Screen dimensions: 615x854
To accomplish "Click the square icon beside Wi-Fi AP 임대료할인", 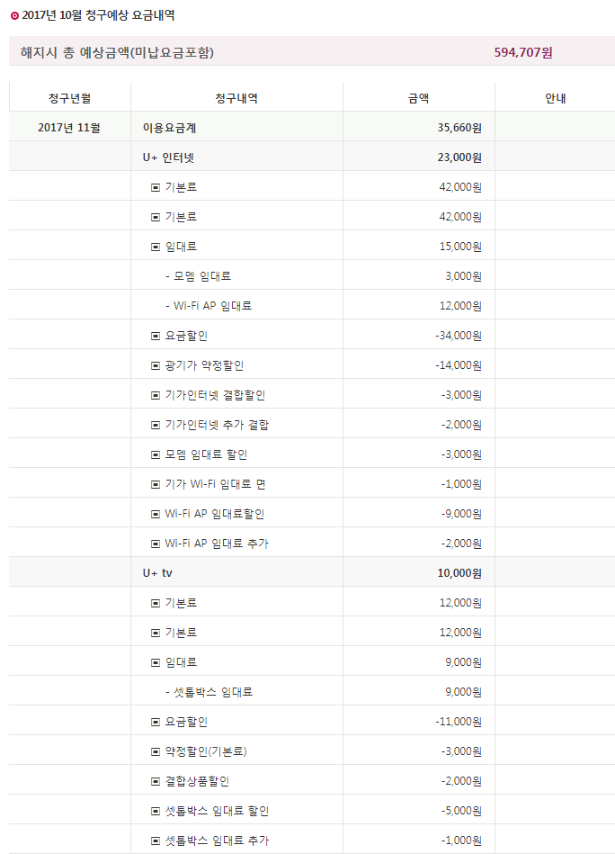I will [x=156, y=514].
